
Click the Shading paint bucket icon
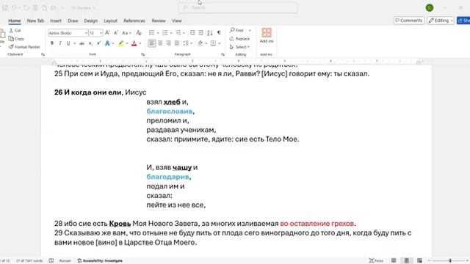pyautogui.click(x=200, y=43)
